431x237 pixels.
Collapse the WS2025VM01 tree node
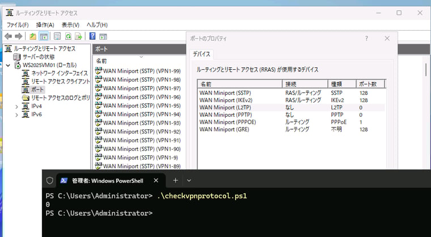[9, 65]
